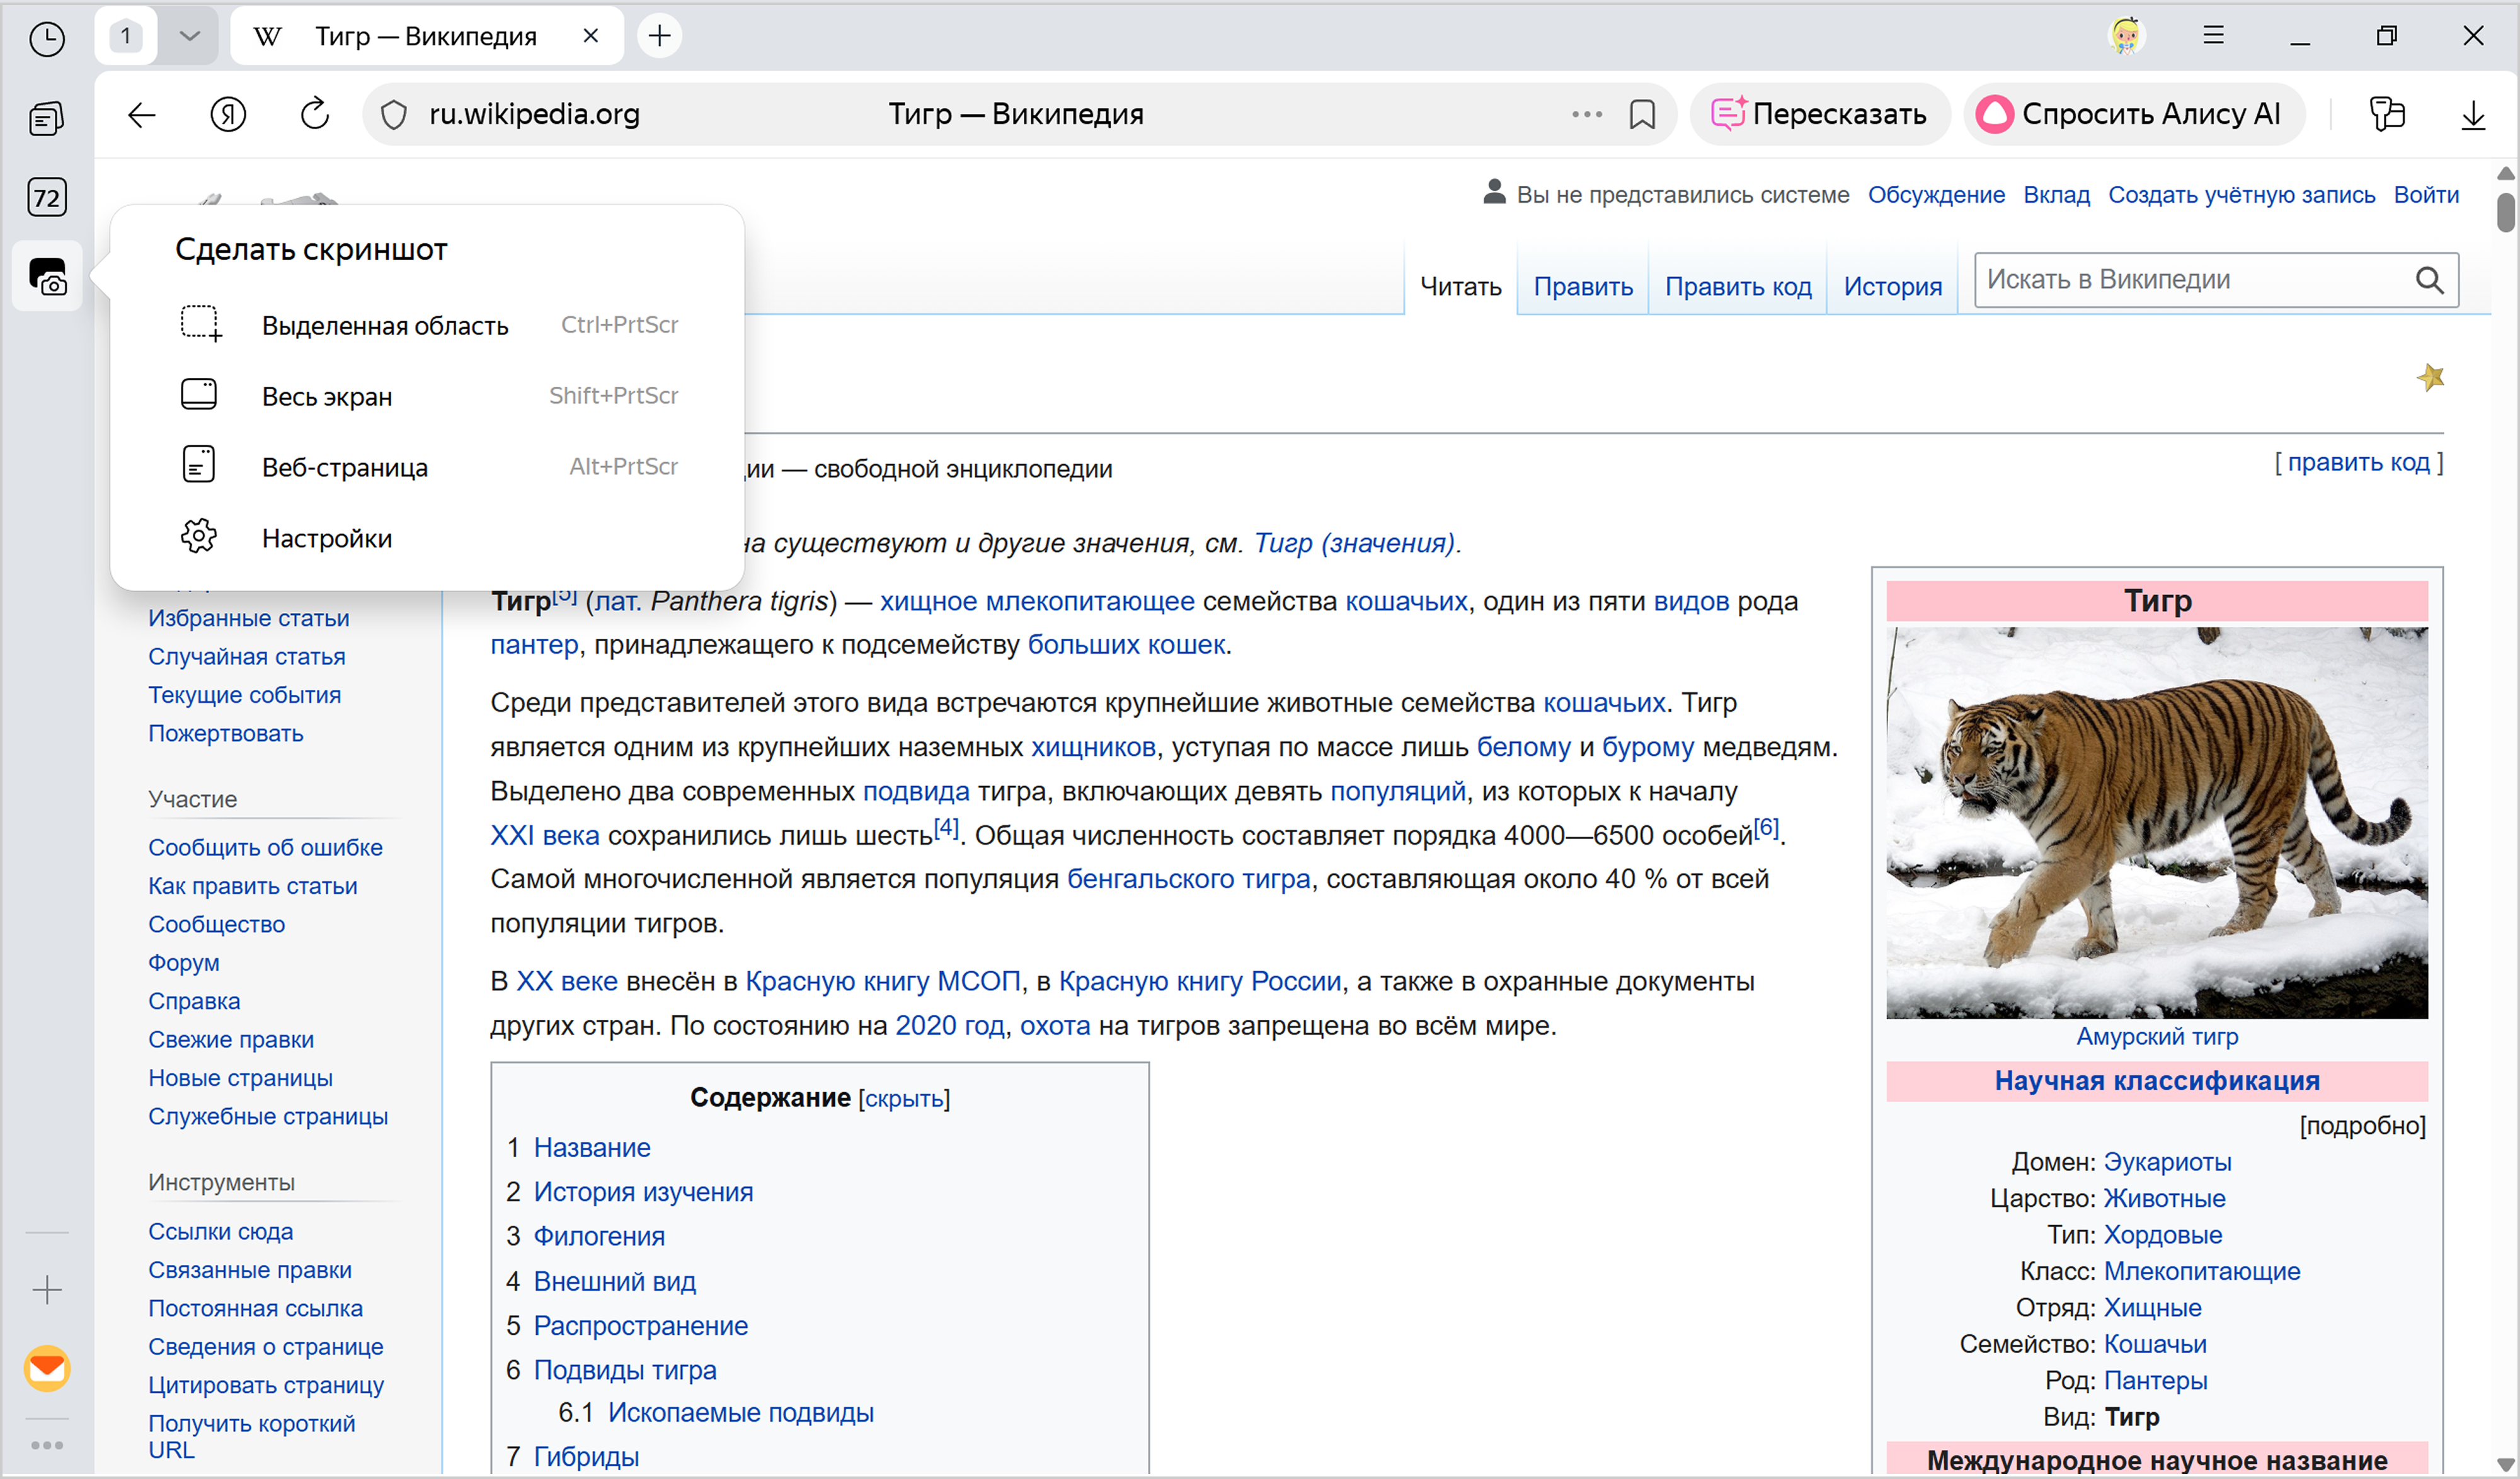
Task: Click the Wikipedia search magnifier icon
Action: tap(2429, 280)
